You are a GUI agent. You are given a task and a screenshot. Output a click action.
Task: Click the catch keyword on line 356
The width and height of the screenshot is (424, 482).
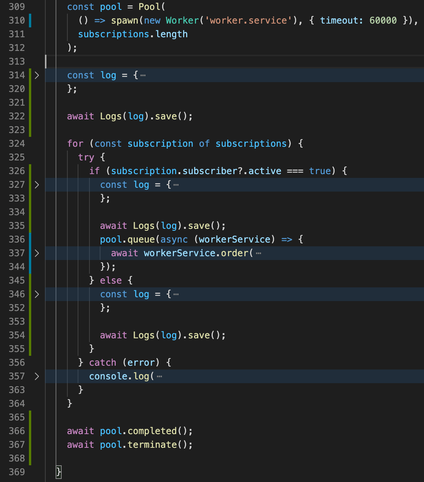103,363
